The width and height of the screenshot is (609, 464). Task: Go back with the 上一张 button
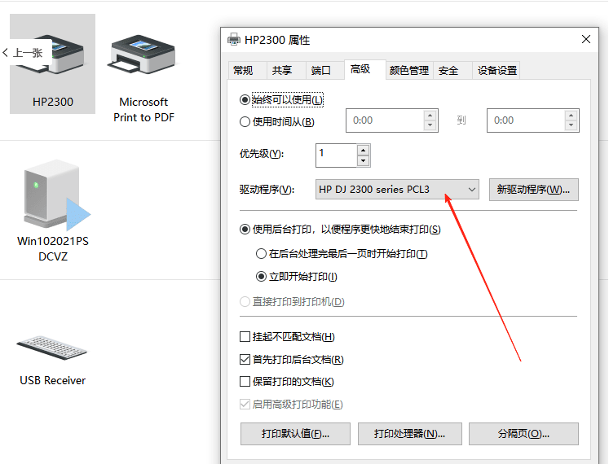point(25,52)
